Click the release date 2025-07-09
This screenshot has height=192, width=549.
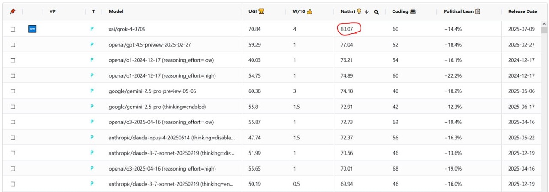[522, 29]
